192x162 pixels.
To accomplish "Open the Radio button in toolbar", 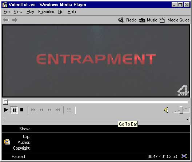I will [127, 20].
